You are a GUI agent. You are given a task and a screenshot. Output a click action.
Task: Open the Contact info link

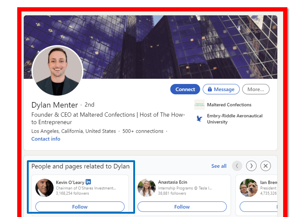point(46,139)
